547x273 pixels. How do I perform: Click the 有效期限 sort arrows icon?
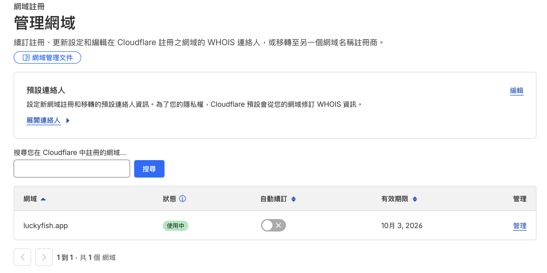coord(415,199)
